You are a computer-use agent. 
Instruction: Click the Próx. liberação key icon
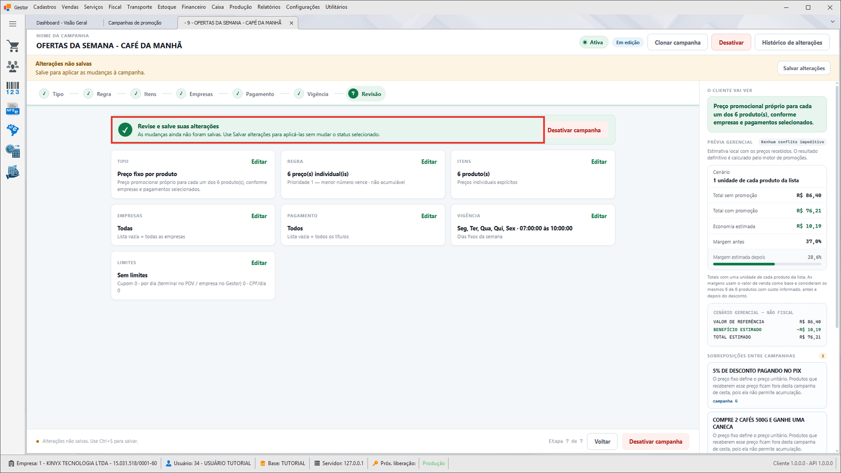click(375, 464)
